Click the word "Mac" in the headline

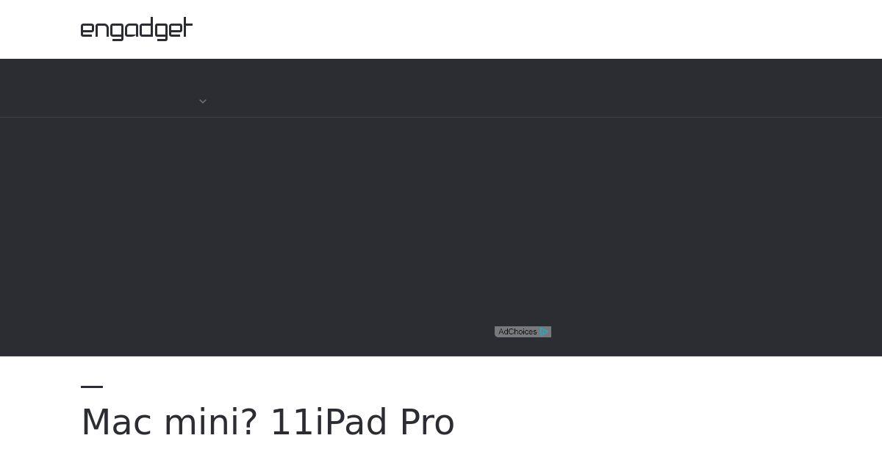(x=116, y=423)
